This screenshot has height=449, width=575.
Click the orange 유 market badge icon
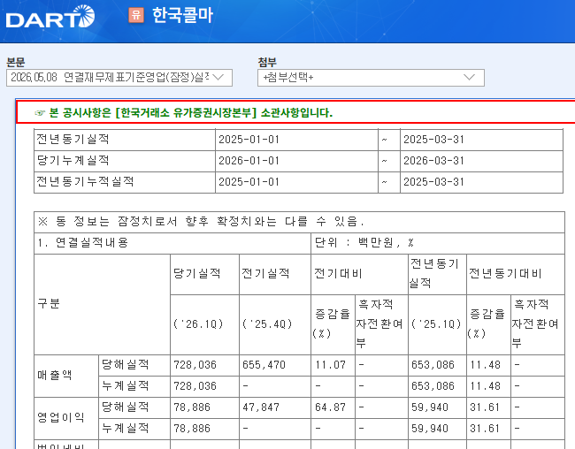click(136, 15)
